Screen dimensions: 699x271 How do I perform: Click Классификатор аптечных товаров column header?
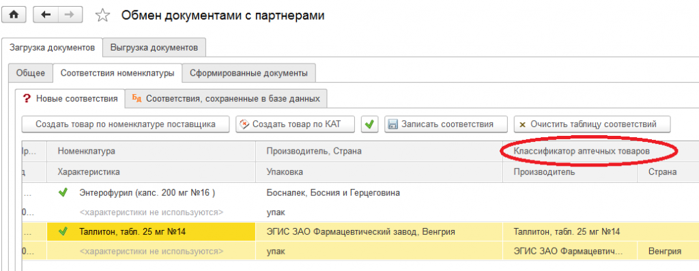pyautogui.click(x=601, y=152)
